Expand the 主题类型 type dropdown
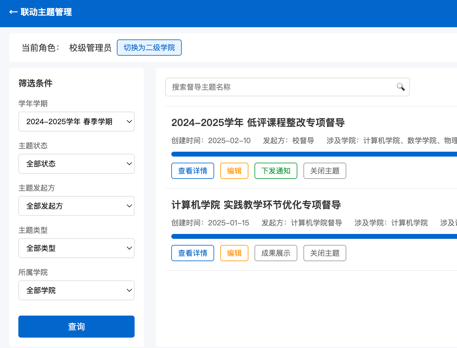This screenshot has width=457, height=348. coord(76,248)
